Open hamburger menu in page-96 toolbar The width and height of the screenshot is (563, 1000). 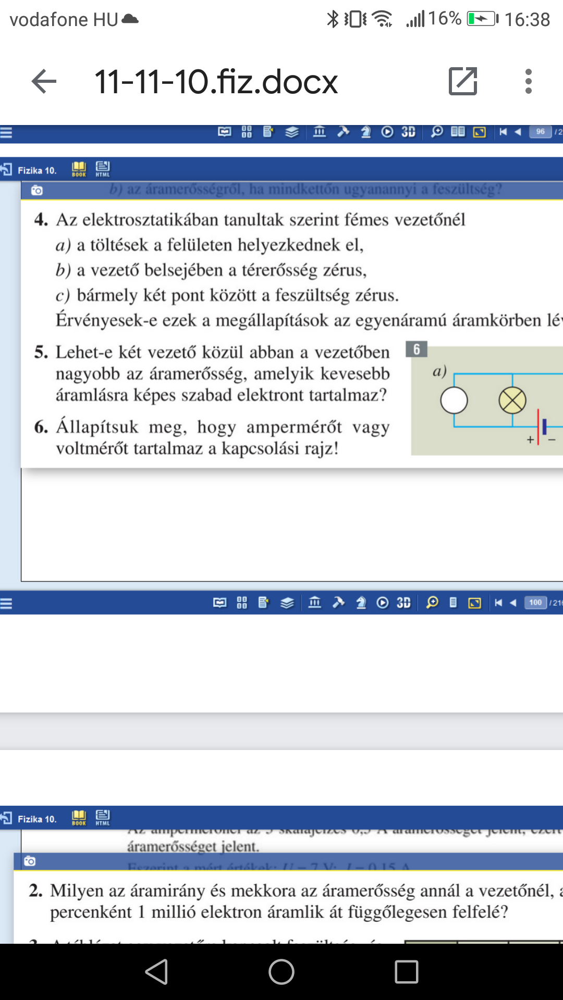pyautogui.click(x=6, y=132)
